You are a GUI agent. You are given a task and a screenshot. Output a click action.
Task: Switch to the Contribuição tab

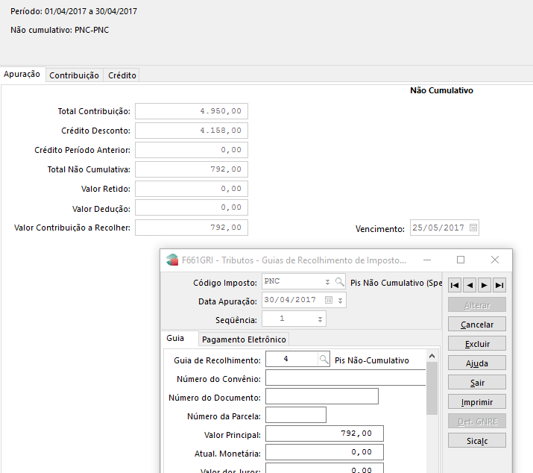(74, 75)
